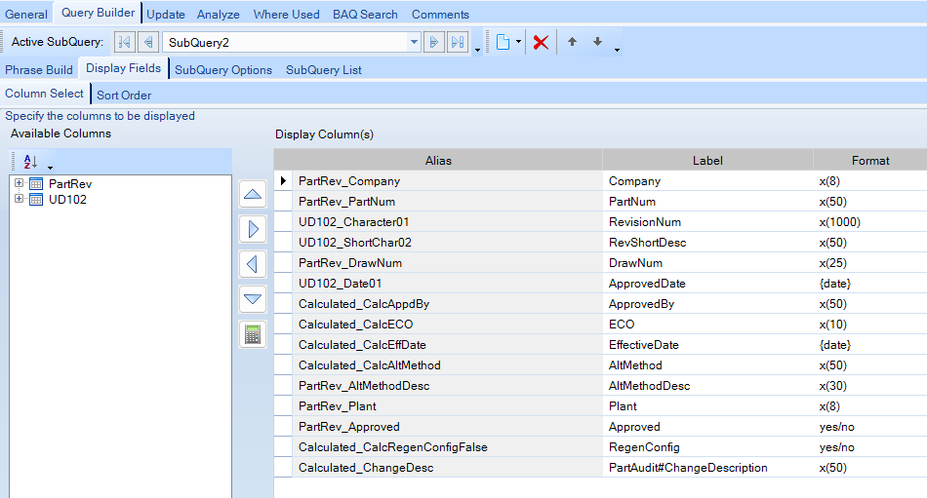Expand the UD102 table node
Viewport: 927px width, 498px height.
19,199
